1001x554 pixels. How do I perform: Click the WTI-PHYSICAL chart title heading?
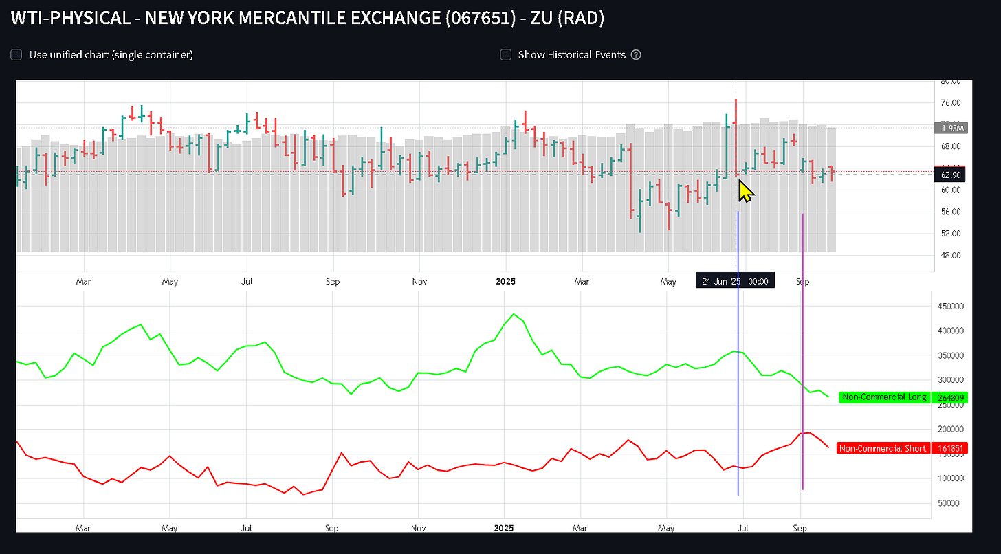308,18
